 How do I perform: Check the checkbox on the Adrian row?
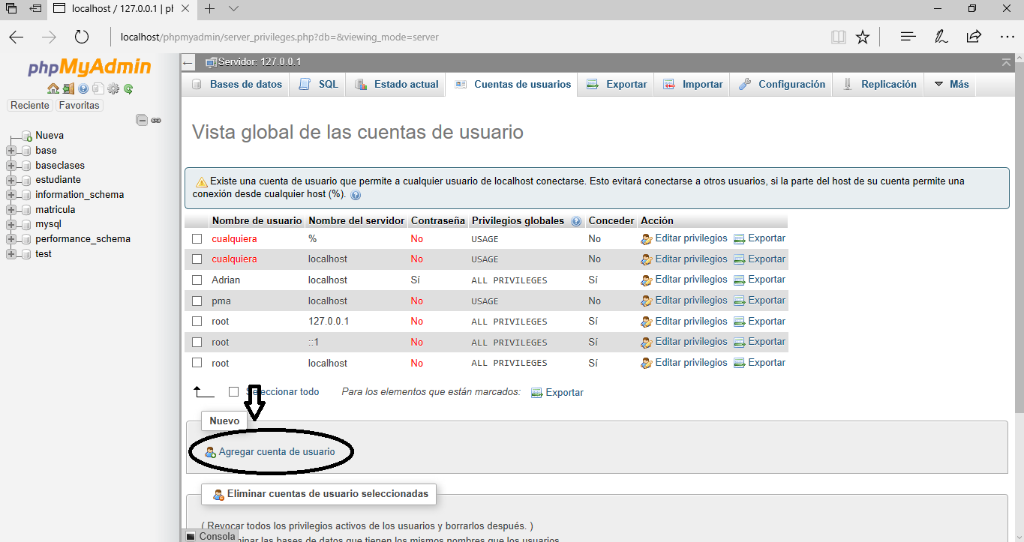[197, 279]
